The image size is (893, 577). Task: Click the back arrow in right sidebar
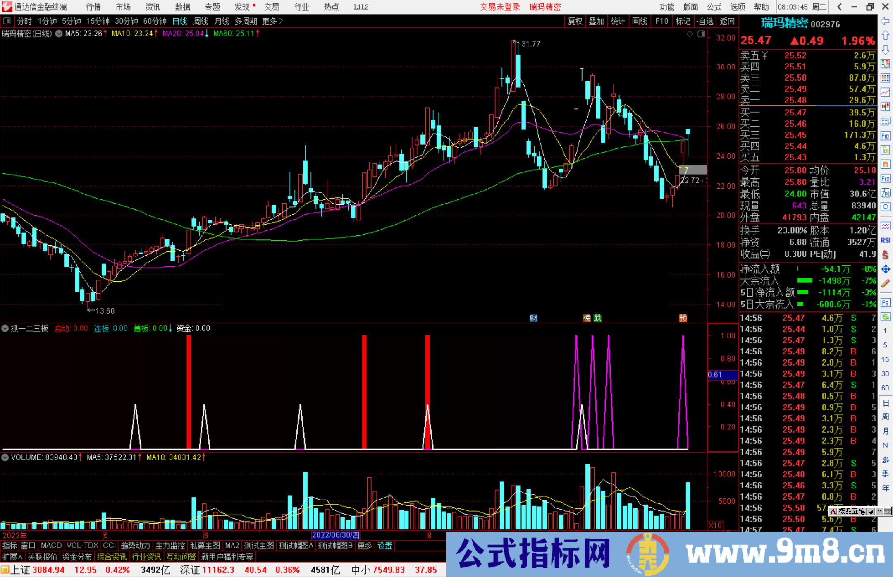[x=885, y=21]
